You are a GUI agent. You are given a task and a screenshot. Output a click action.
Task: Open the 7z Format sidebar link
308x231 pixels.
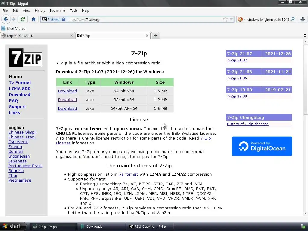(20, 82)
